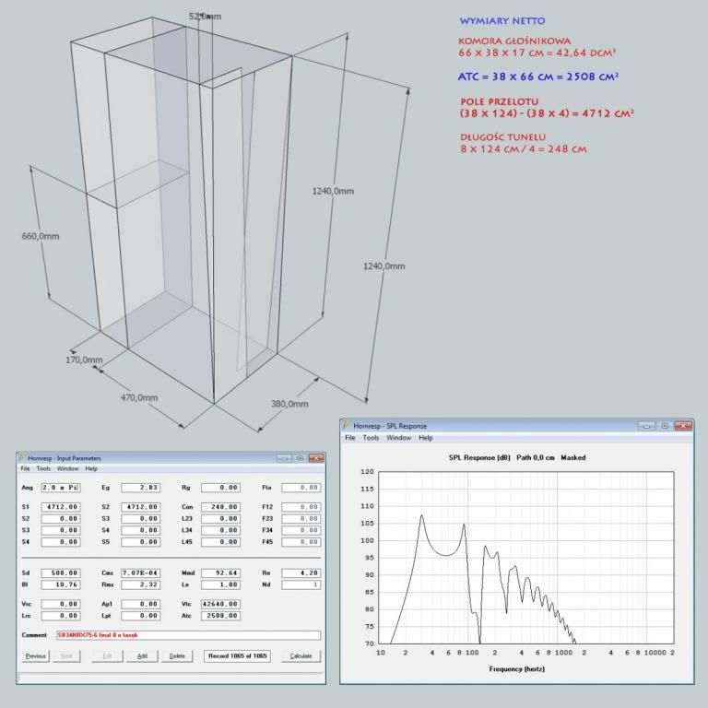Image resolution: width=708 pixels, height=708 pixels.
Task: Minimize the Input Parameters window
Action: (284, 458)
